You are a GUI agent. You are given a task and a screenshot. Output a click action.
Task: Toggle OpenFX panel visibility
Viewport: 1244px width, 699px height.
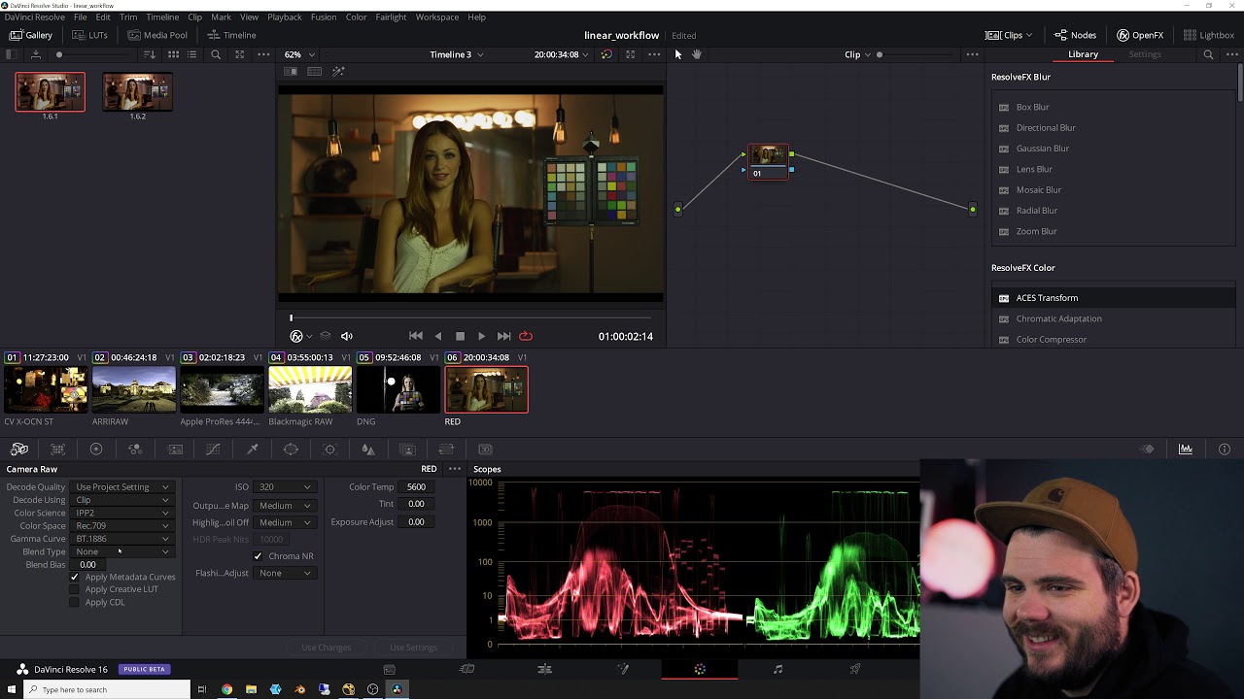(1140, 35)
